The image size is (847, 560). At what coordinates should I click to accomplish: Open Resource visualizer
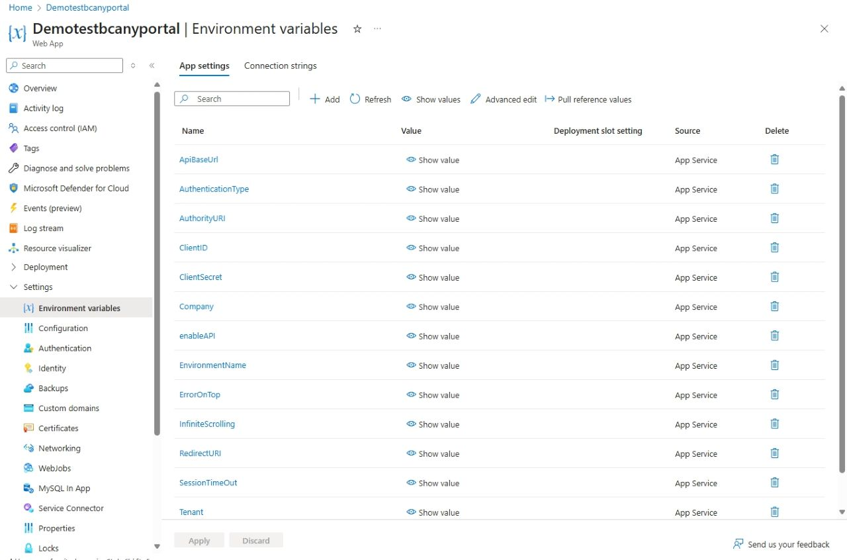(57, 248)
